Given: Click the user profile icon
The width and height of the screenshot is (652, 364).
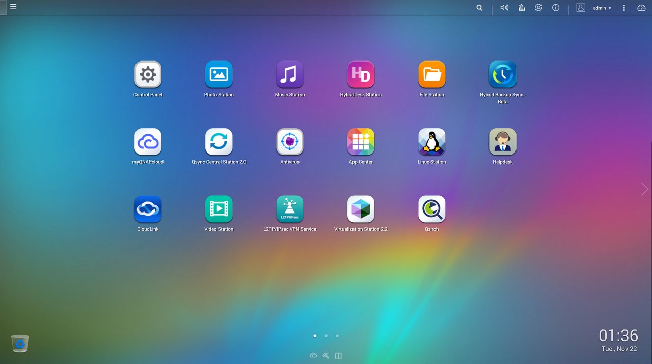Looking at the screenshot, I should 581,8.
